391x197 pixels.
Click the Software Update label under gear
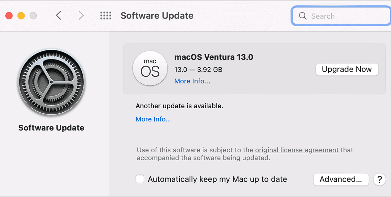click(51, 128)
